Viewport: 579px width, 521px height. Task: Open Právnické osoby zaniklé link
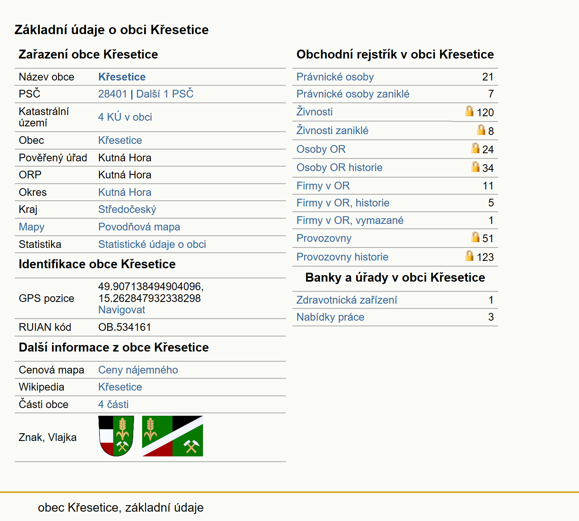pos(353,94)
